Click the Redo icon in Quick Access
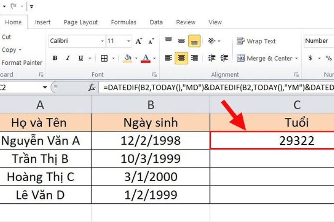 pos(13,6)
